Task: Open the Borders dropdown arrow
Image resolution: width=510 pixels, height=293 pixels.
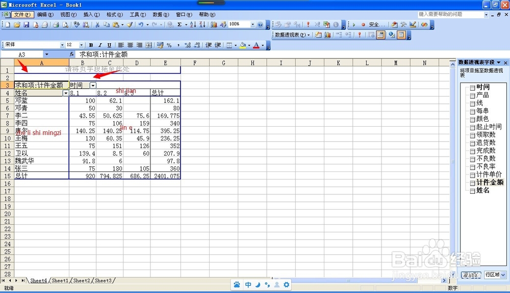Action: click(236, 45)
